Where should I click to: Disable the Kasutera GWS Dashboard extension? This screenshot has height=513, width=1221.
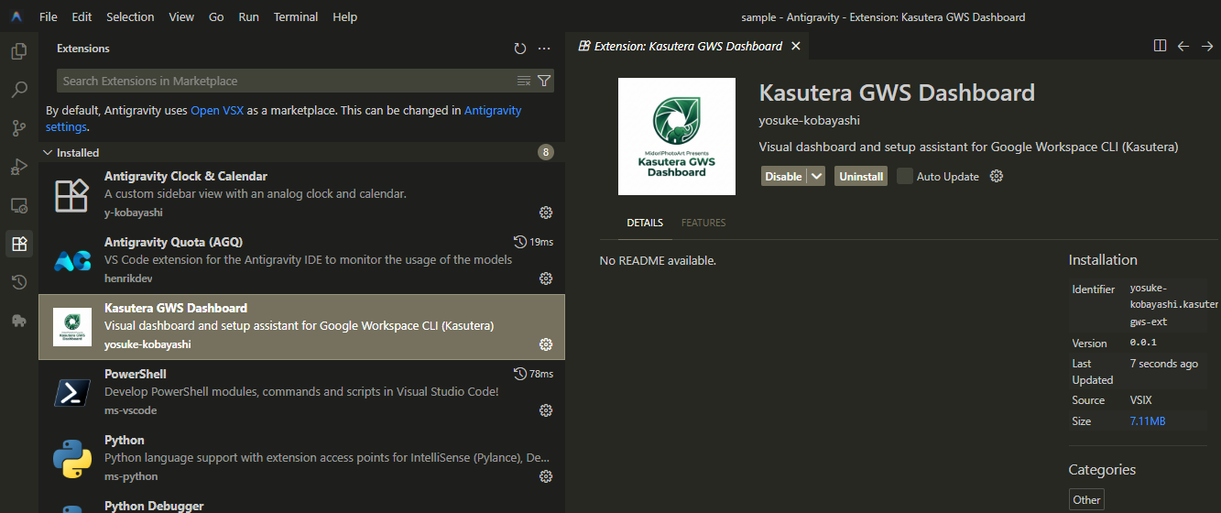tap(784, 176)
